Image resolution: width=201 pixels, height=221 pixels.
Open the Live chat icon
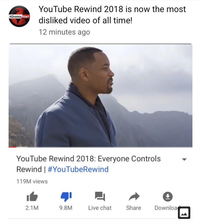pos(100,196)
